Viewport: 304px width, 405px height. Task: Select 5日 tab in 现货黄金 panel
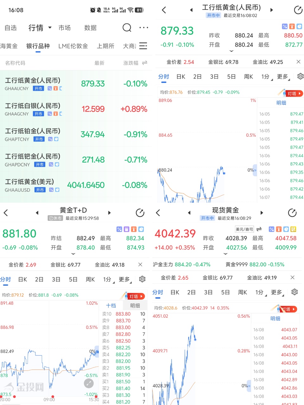[x=225, y=292]
